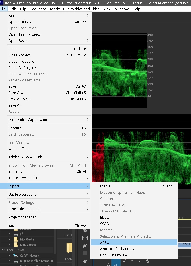The image size is (191, 266).
Task: Click the Media Browser panel vertical scrollbar
Action: (x=55, y=241)
